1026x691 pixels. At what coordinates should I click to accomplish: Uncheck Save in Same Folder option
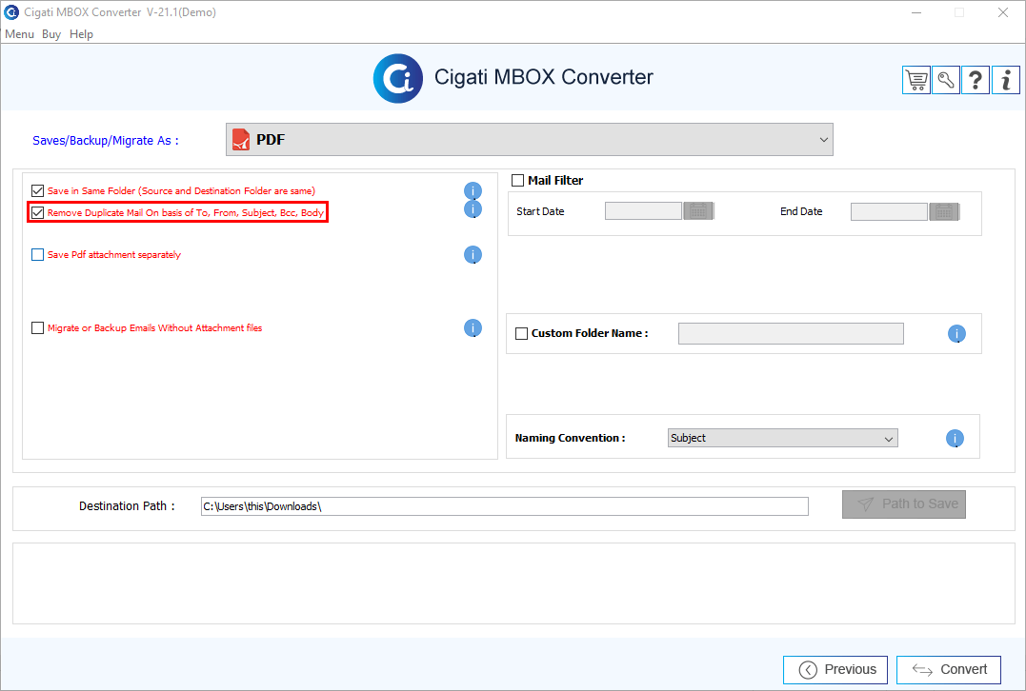[37, 191]
